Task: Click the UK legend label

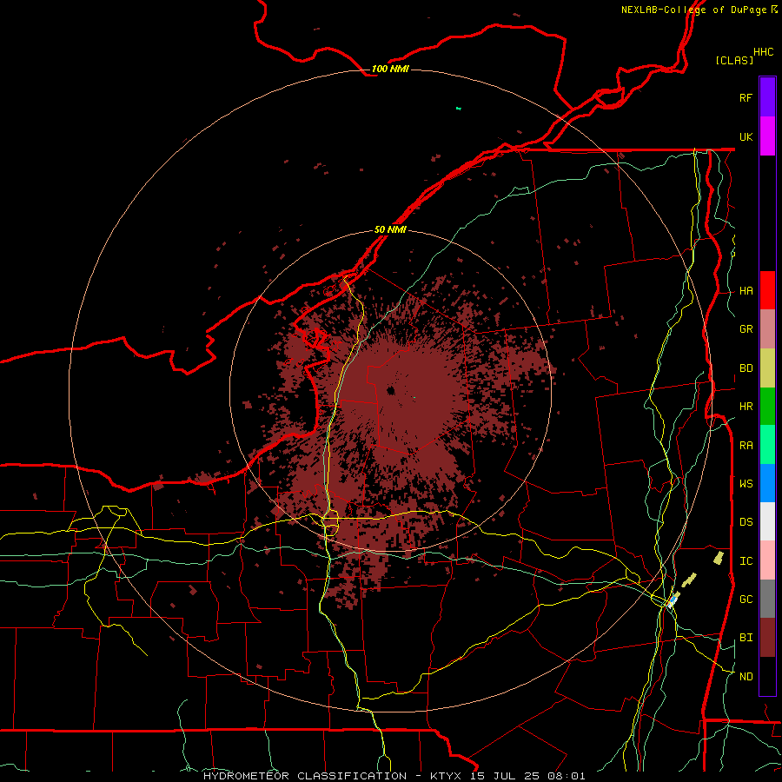Action: coord(746,136)
